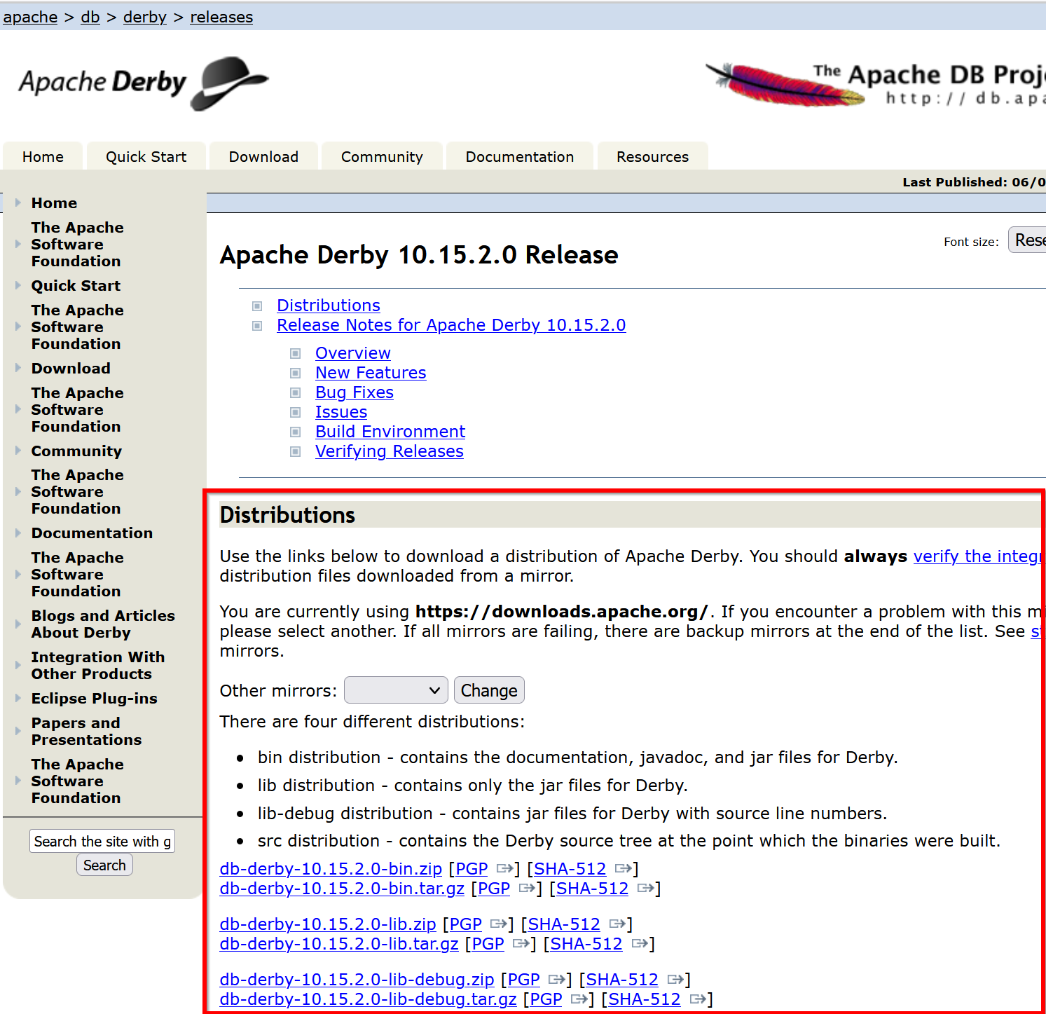Click bullet icon beside Release Notes link
Viewport: 1046px width, 1014px height.
257,326
